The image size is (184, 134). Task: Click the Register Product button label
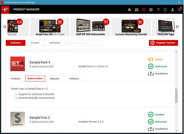(x=166, y=43)
